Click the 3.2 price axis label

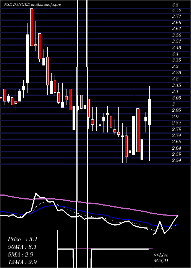click(175, 79)
